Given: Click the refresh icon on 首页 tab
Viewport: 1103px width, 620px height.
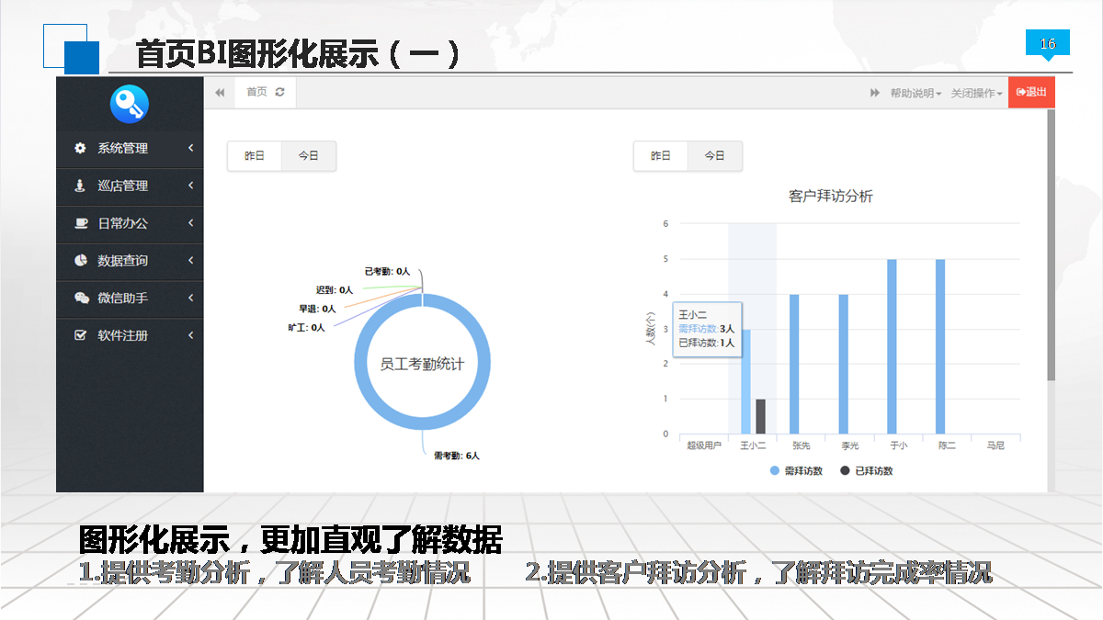Looking at the screenshot, I should [279, 92].
